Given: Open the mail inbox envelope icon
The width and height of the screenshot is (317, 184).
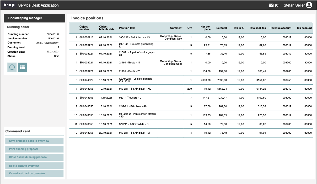Looking at the screenshot, I should click(271, 5).
